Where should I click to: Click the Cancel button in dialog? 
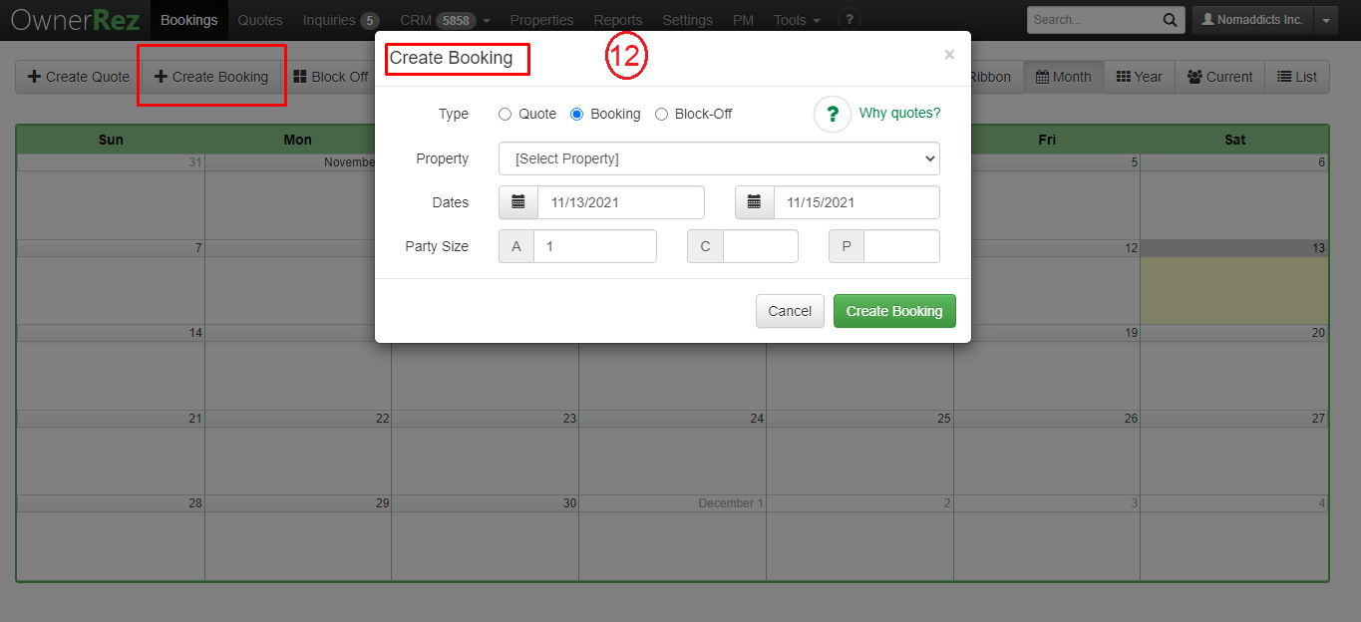(790, 311)
